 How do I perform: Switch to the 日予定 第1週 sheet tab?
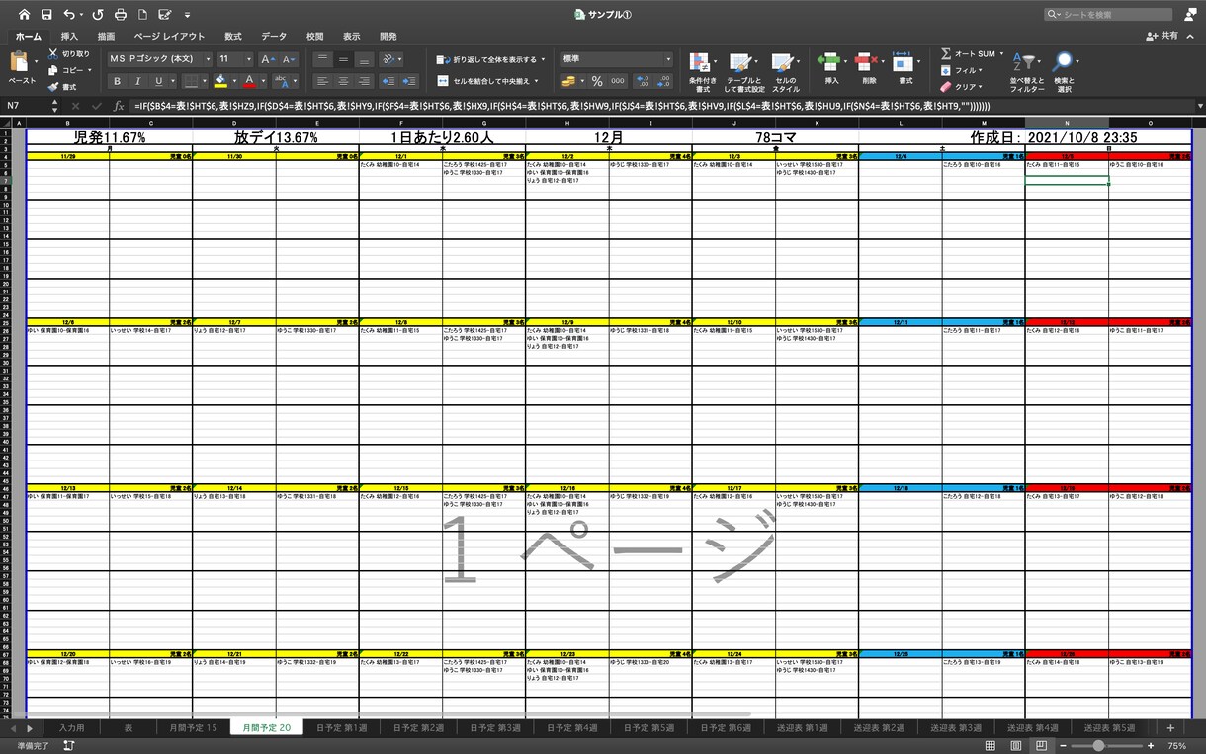click(340, 728)
